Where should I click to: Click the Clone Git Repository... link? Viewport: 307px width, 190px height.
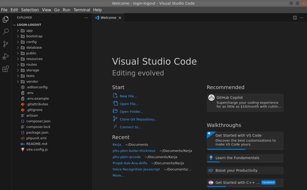click(x=138, y=119)
